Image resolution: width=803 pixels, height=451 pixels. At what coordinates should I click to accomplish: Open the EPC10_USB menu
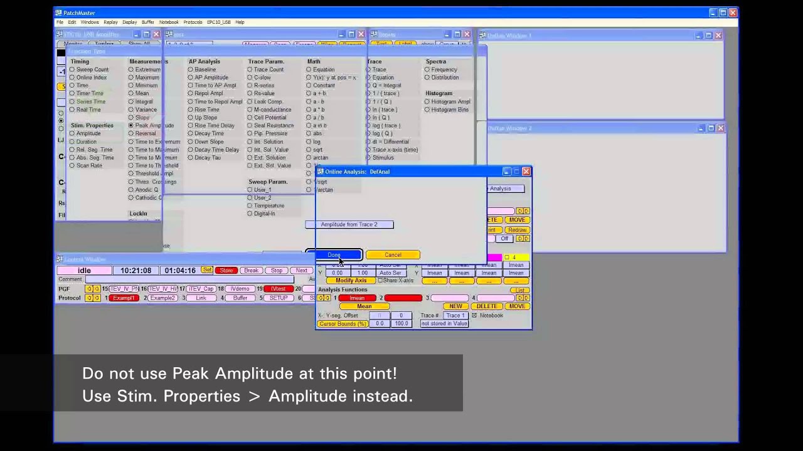[219, 22]
